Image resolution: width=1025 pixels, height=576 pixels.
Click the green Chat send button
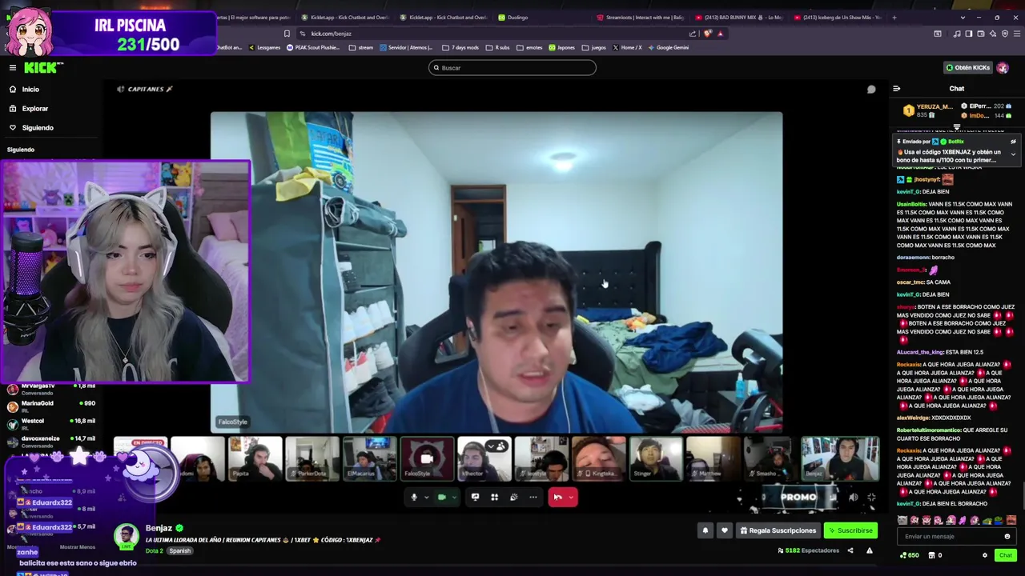pos(1005,555)
